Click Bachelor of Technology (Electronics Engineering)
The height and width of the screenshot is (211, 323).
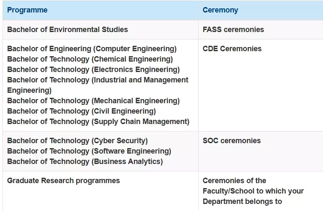93,70
